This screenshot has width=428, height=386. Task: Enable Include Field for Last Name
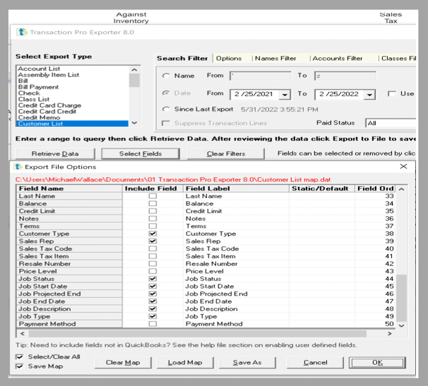coord(152,196)
